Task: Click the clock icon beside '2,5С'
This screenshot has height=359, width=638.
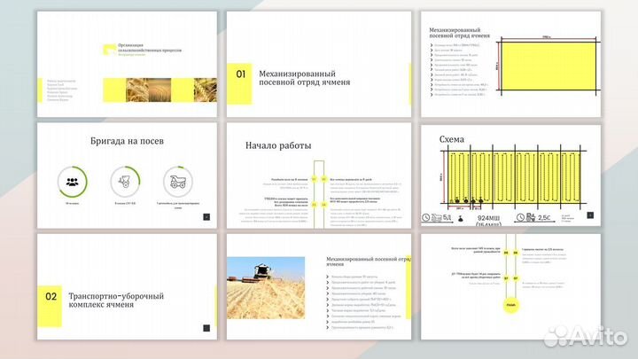Action: point(520,217)
